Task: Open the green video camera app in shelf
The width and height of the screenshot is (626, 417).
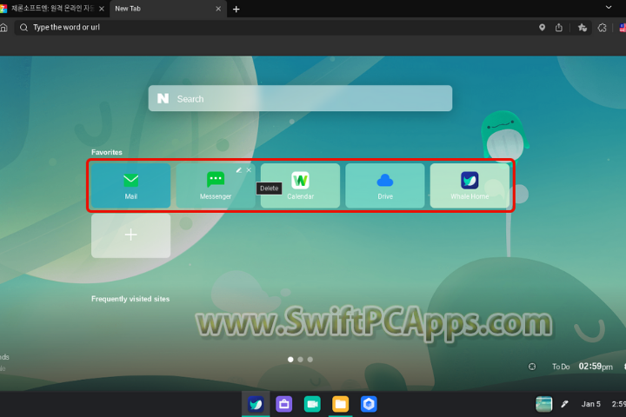Action: pos(312,404)
